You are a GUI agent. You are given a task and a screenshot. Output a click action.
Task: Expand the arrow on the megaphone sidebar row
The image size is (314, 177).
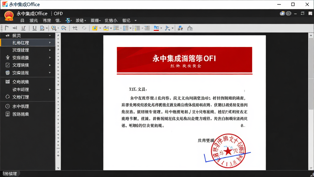click(x=50, y=36)
